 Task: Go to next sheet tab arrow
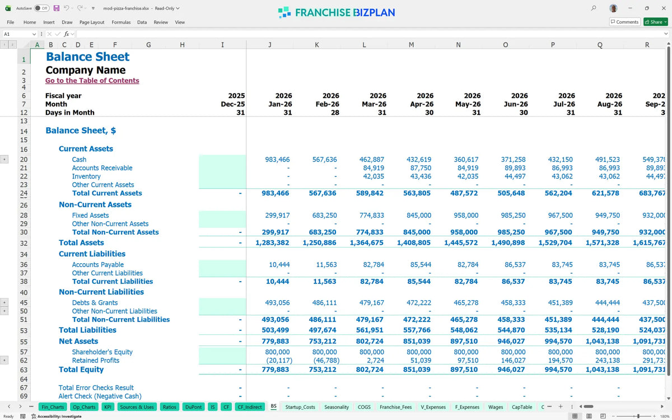[x=20, y=407]
